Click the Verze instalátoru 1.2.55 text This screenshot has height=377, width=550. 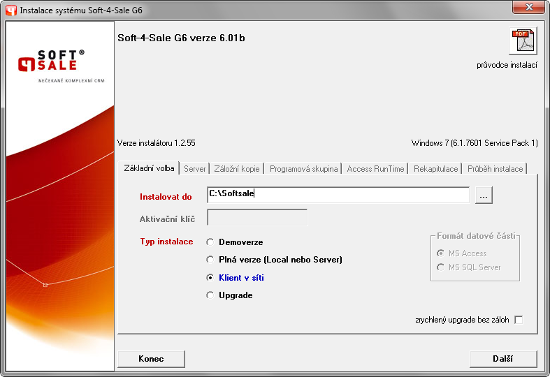(156, 143)
